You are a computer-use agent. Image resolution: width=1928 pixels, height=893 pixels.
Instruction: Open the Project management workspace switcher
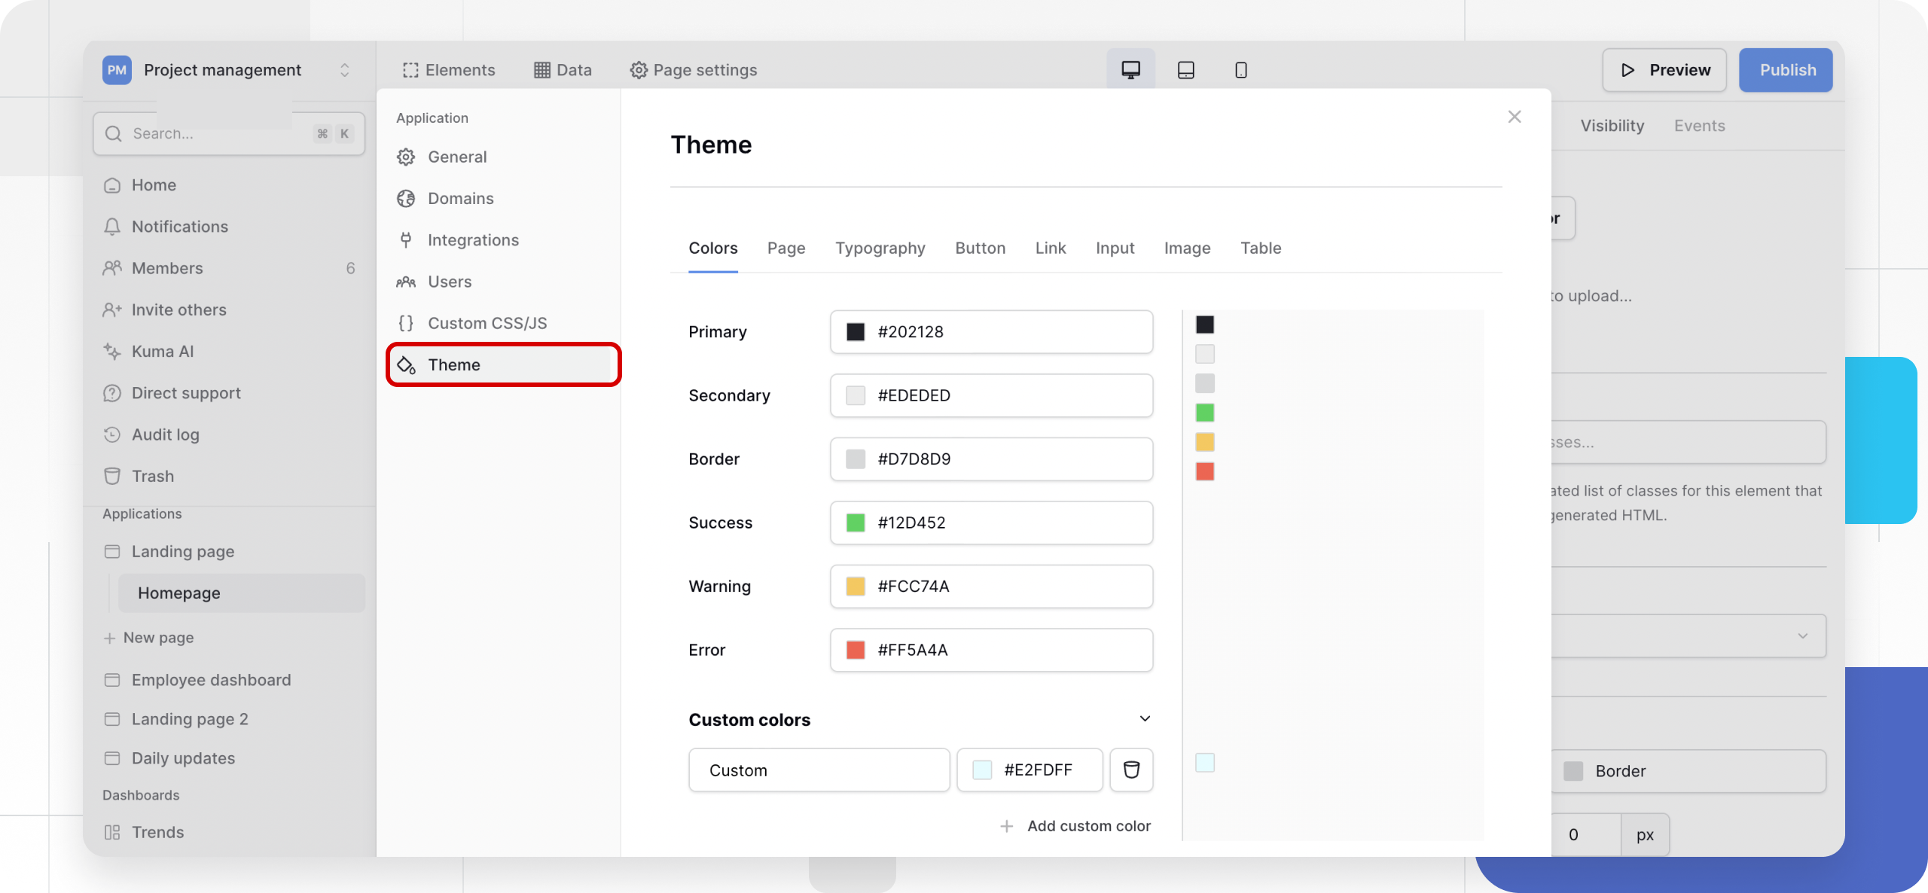click(344, 70)
